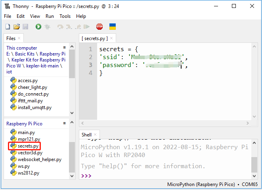Click the Resume debugging icon

86,27
